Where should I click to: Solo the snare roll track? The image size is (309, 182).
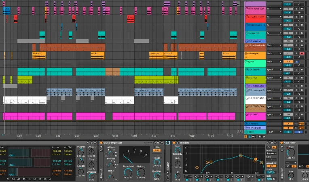[x=296, y=33]
